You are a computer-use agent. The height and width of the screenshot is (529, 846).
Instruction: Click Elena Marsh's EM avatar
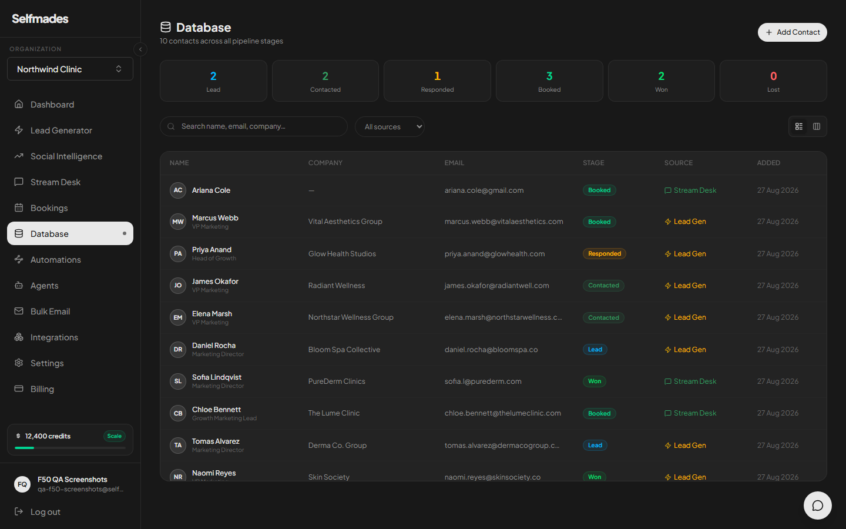click(x=178, y=317)
